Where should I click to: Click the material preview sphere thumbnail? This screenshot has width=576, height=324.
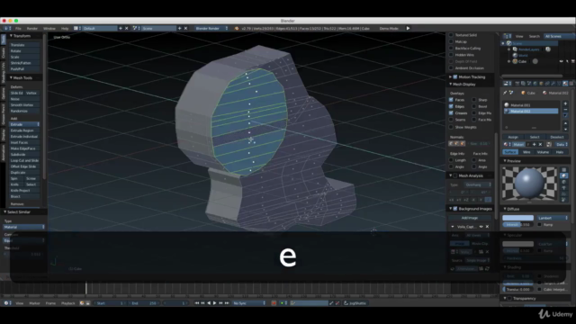(530, 183)
